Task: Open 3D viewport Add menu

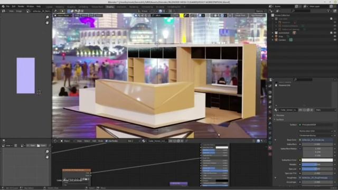Action: pyautogui.click(x=91, y=15)
